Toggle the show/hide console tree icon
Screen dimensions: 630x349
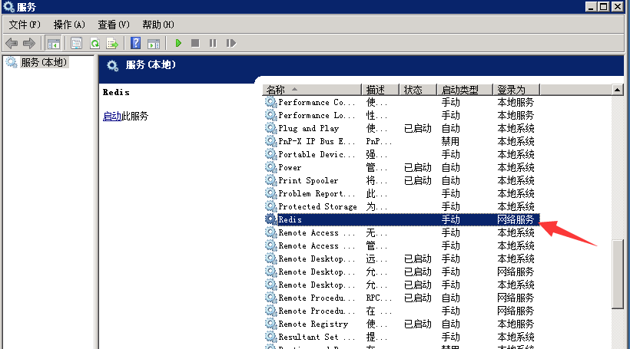pos(54,43)
